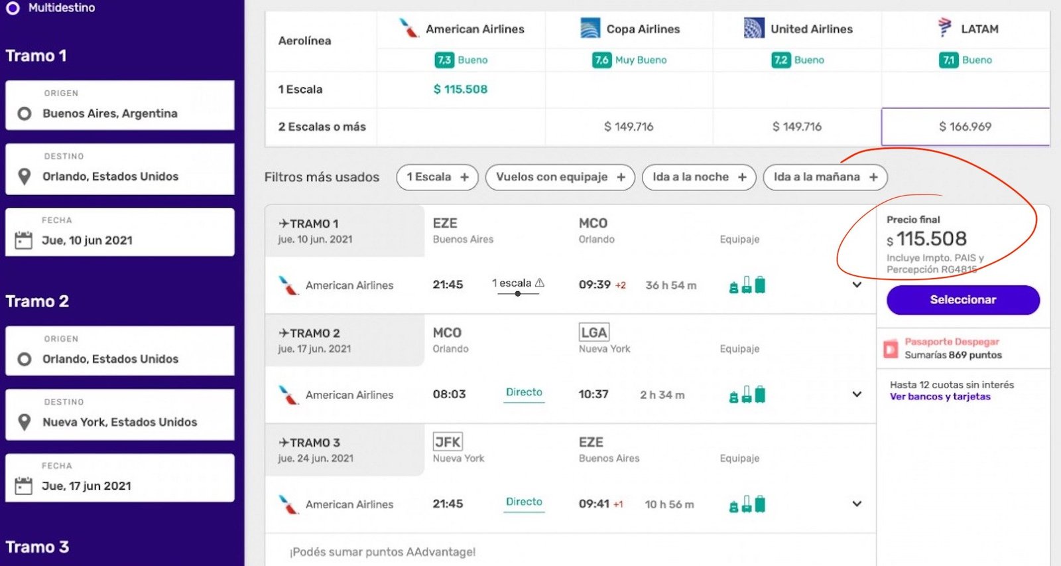The image size is (1061, 566).
Task: Click Tramo 1 departure time 21:45
Action: point(448,285)
